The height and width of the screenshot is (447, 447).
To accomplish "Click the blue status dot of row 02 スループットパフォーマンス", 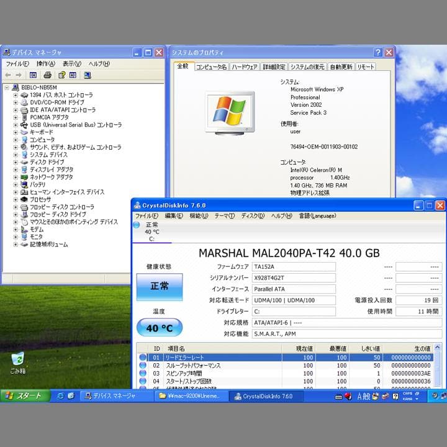I will point(143,365).
